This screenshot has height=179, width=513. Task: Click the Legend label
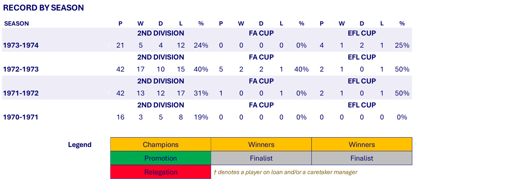click(x=80, y=145)
